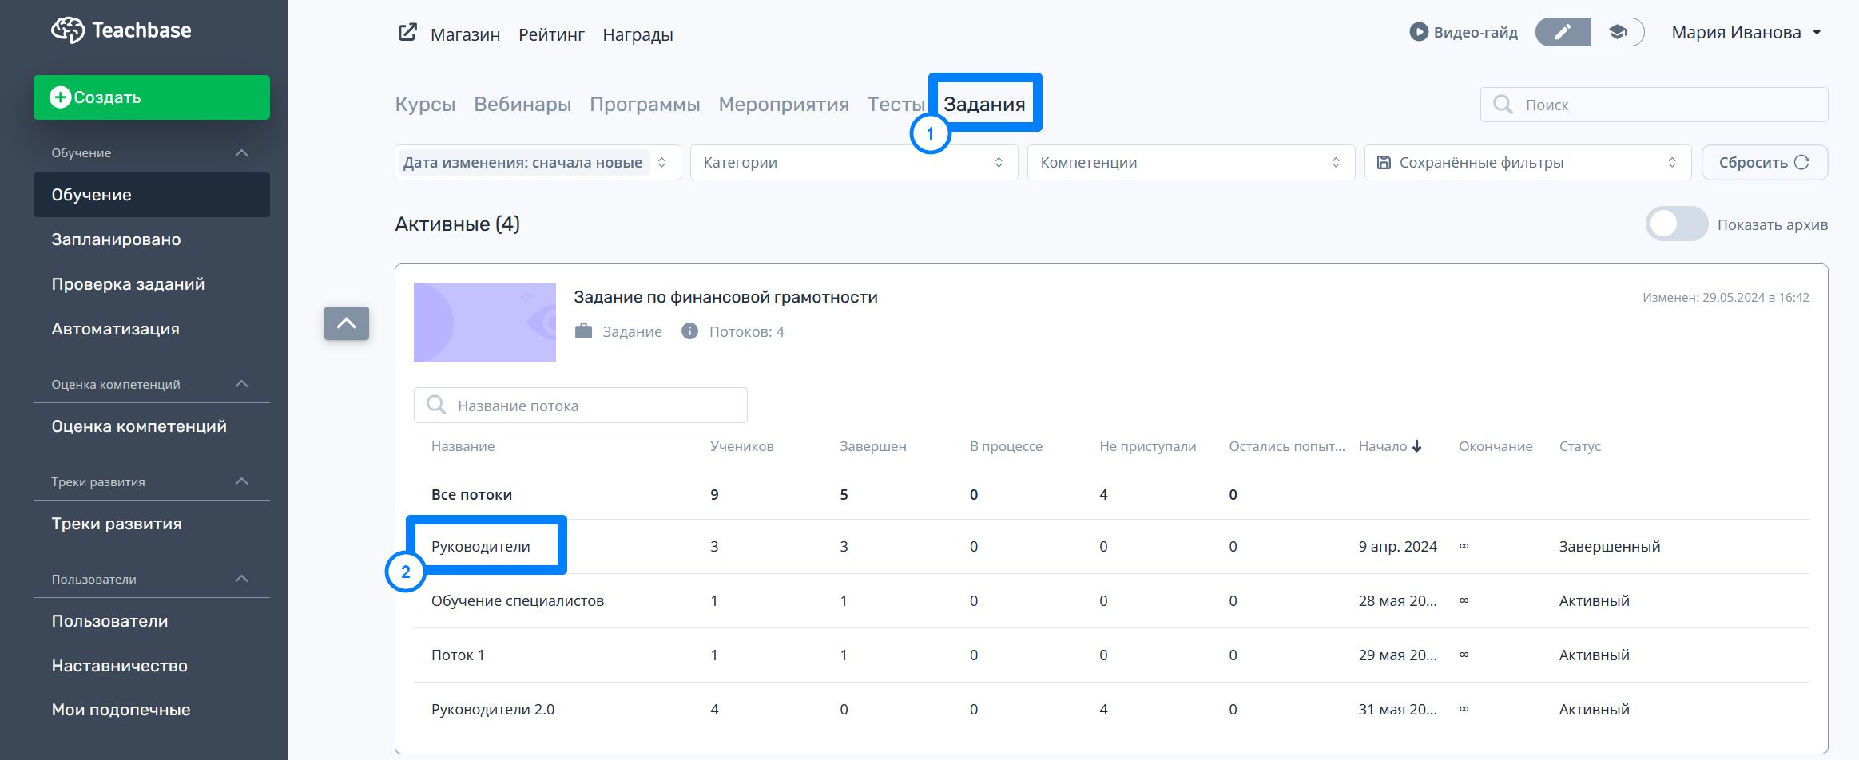
Task: Click the Начало column sort arrow
Action: 1417,446
